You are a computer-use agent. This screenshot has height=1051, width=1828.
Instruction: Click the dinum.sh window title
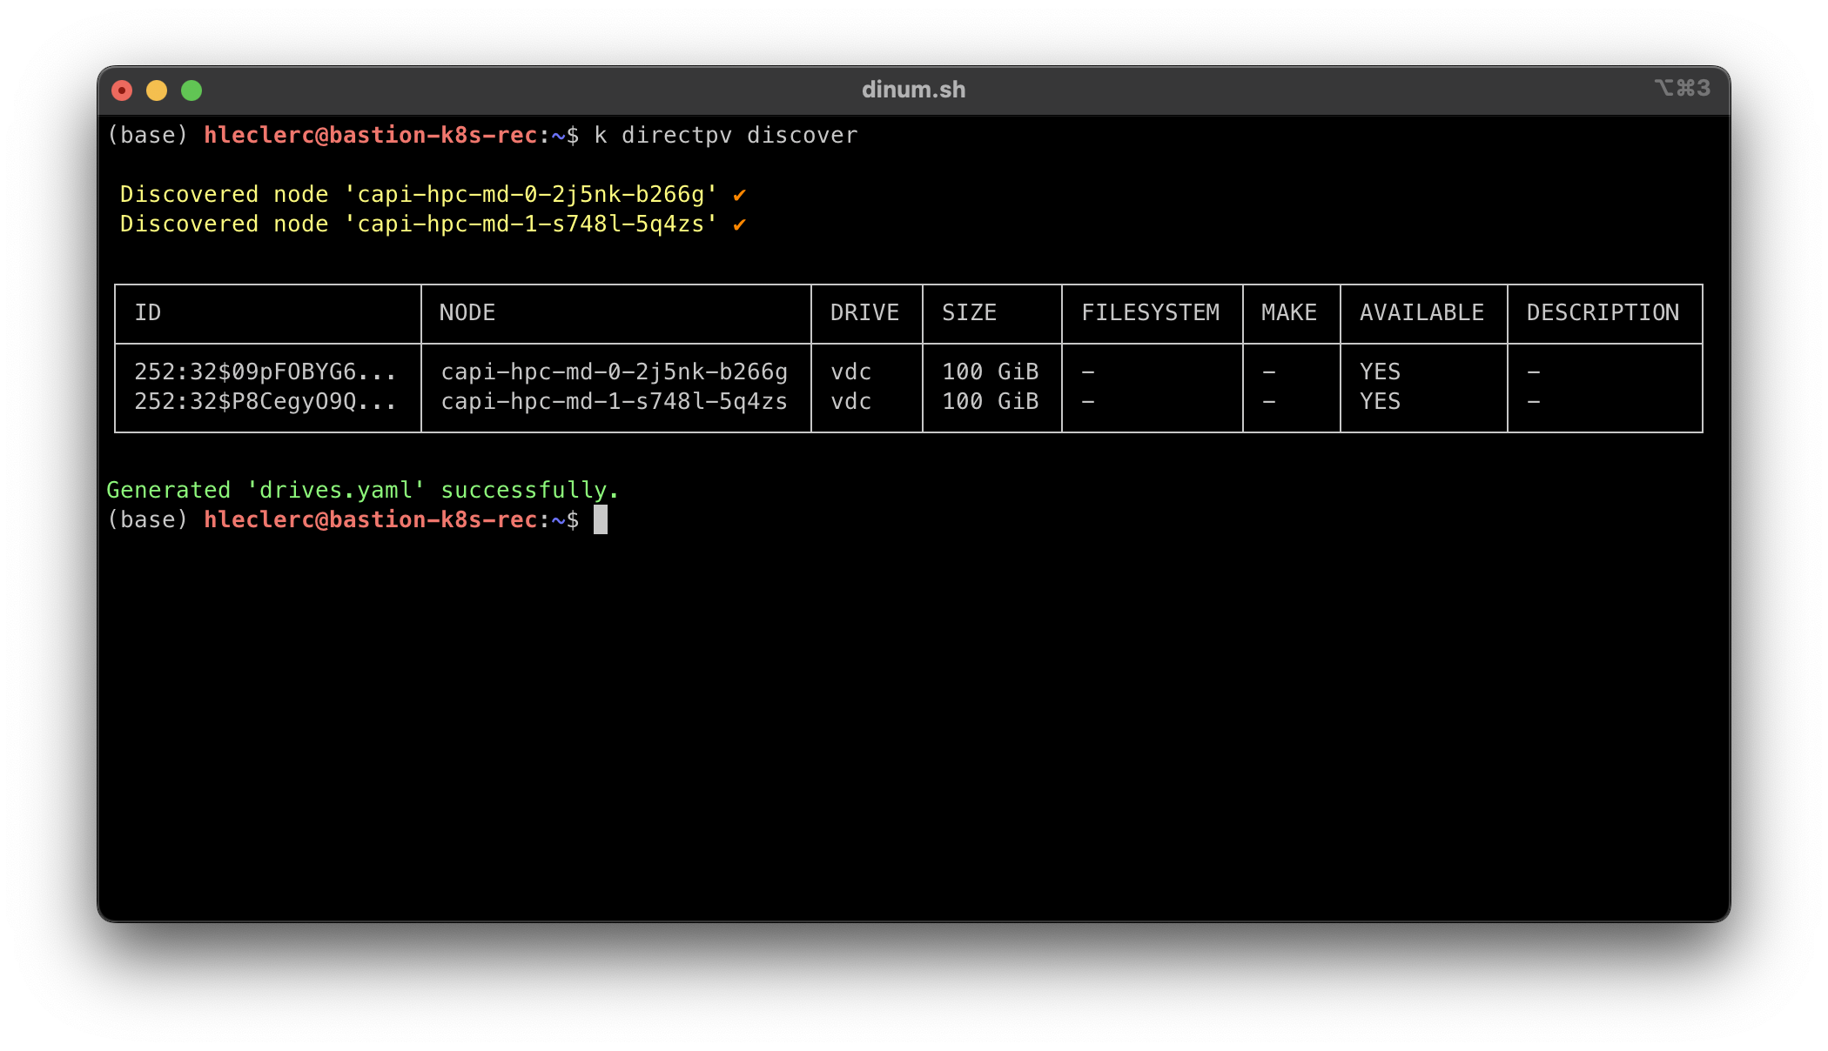click(913, 90)
